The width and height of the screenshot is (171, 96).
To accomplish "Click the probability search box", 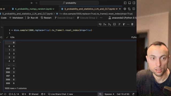I will 69,3.
